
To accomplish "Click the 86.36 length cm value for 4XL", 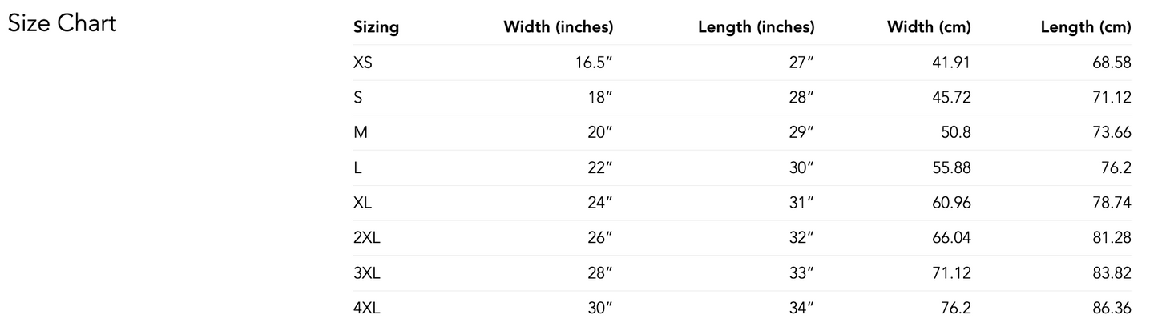I will click(x=1111, y=309).
